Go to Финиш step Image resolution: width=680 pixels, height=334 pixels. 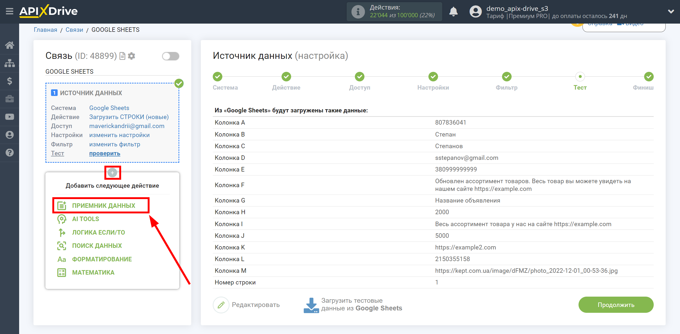(649, 77)
